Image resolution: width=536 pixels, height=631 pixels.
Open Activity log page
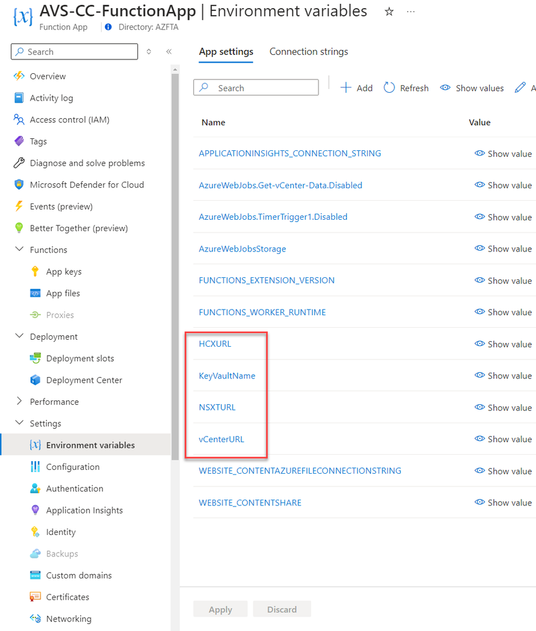[51, 98]
